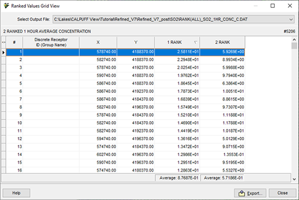Click the Ranked Values app icon in title bar
The width and height of the screenshot is (299, 200).
pos(7,6)
